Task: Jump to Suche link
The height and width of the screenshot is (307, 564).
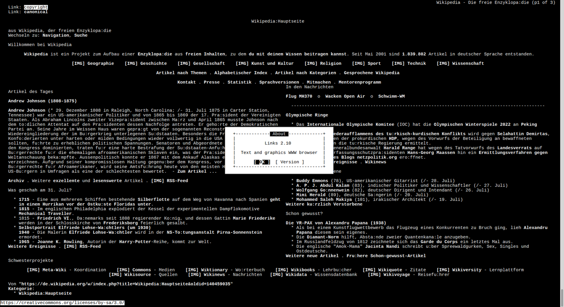Action: tap(81, 35)
